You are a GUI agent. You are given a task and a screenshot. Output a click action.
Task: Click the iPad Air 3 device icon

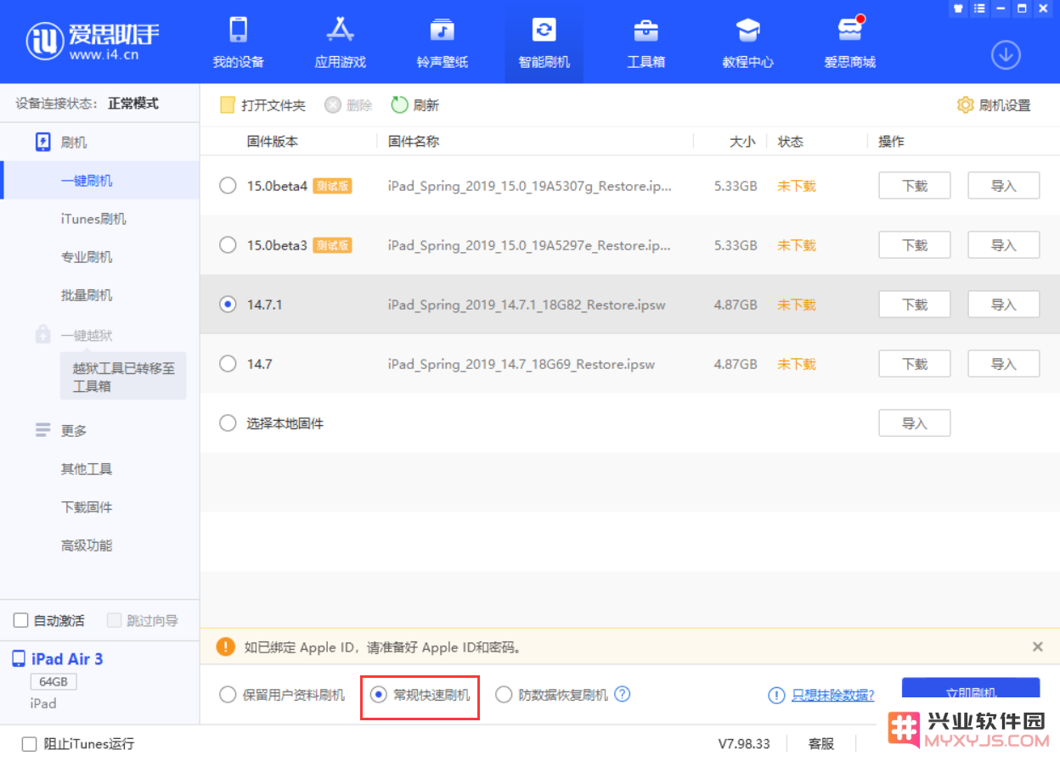pyautogui.click(x=19, y=658)
